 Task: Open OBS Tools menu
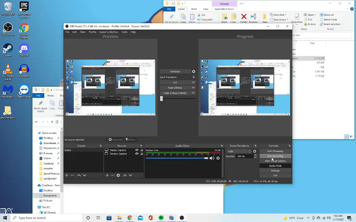click(x=124, y=32)
